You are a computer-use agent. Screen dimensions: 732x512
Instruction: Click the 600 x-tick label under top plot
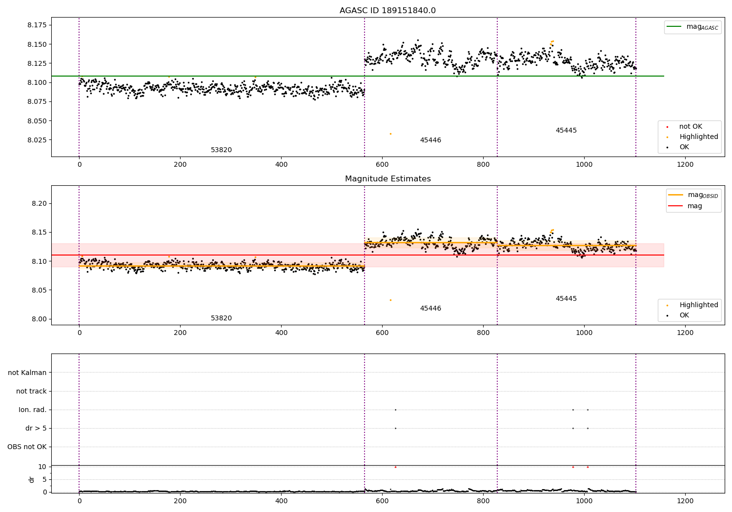click(382, 164)
